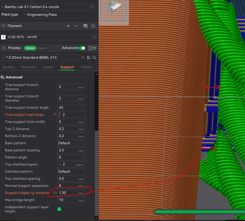Click the Bottom Z distance field

pos(71,136)
